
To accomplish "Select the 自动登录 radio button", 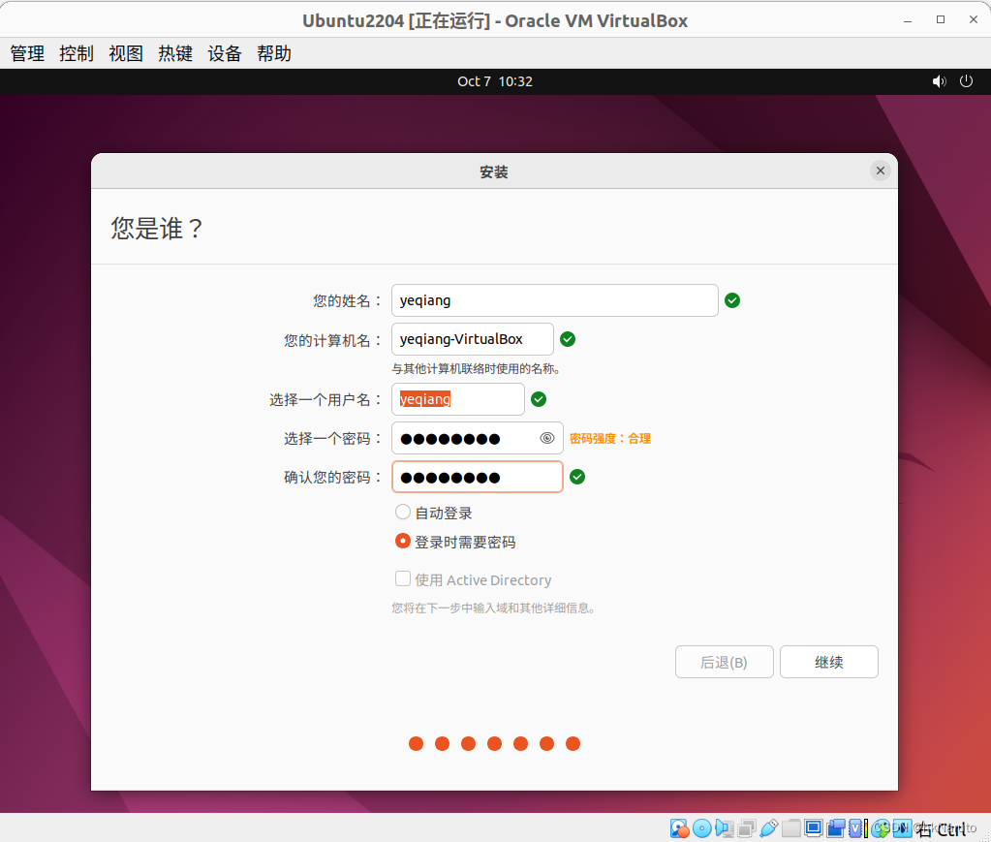I will pos(403,512).
